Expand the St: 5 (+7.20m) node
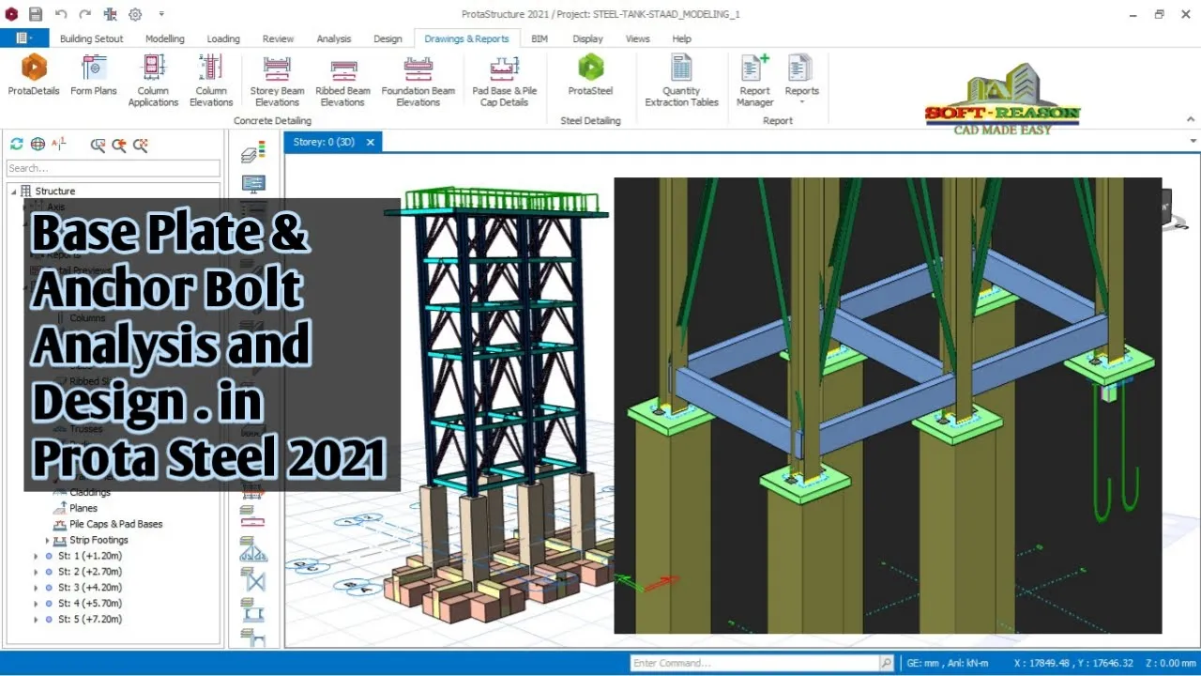 (36, 620)
